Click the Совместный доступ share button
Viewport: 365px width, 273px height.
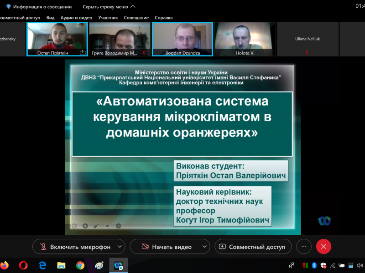(x=253, y=247)
